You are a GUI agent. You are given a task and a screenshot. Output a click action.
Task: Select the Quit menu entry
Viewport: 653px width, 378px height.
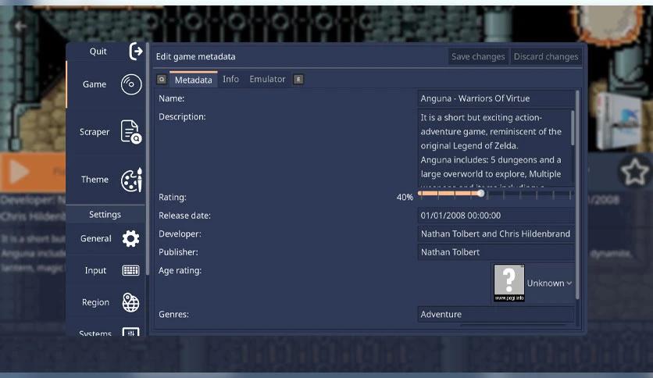click(x=105, y=52)
